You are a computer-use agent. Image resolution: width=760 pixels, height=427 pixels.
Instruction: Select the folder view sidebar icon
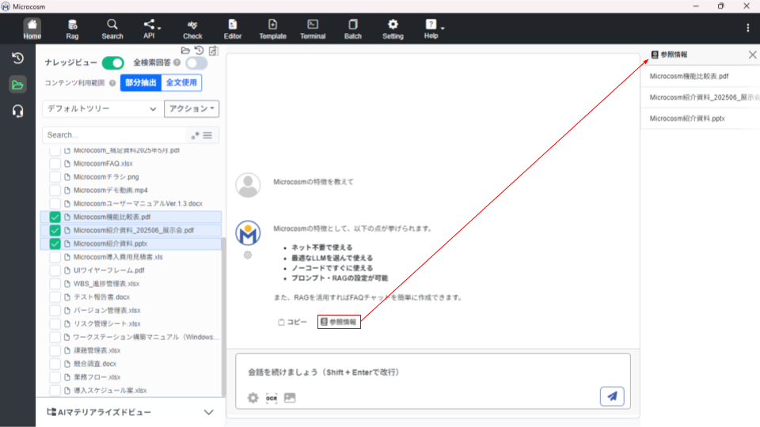17,85
